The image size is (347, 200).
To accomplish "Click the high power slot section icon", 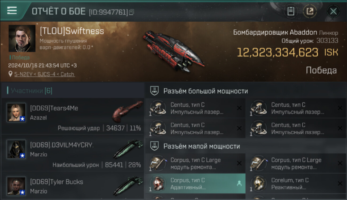I will [154, 91].
